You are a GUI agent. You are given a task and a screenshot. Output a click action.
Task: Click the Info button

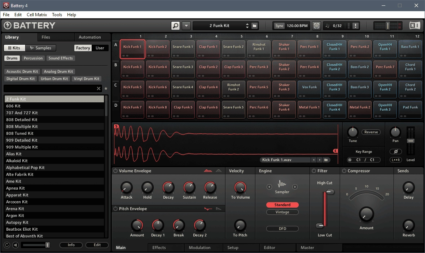click(x=71, y=245)
